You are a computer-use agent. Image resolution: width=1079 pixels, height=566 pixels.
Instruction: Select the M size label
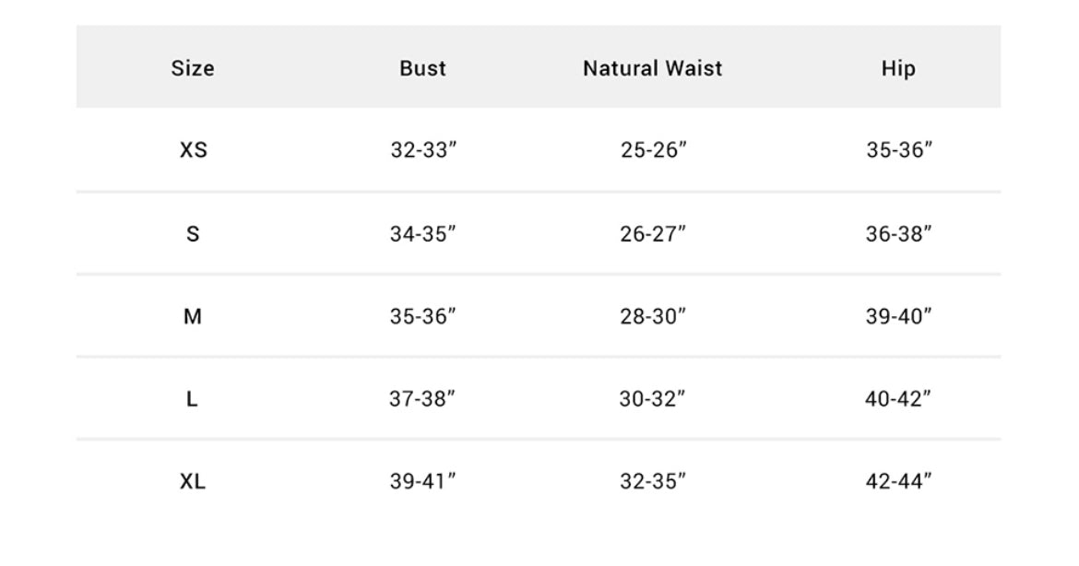coord(193,316)
